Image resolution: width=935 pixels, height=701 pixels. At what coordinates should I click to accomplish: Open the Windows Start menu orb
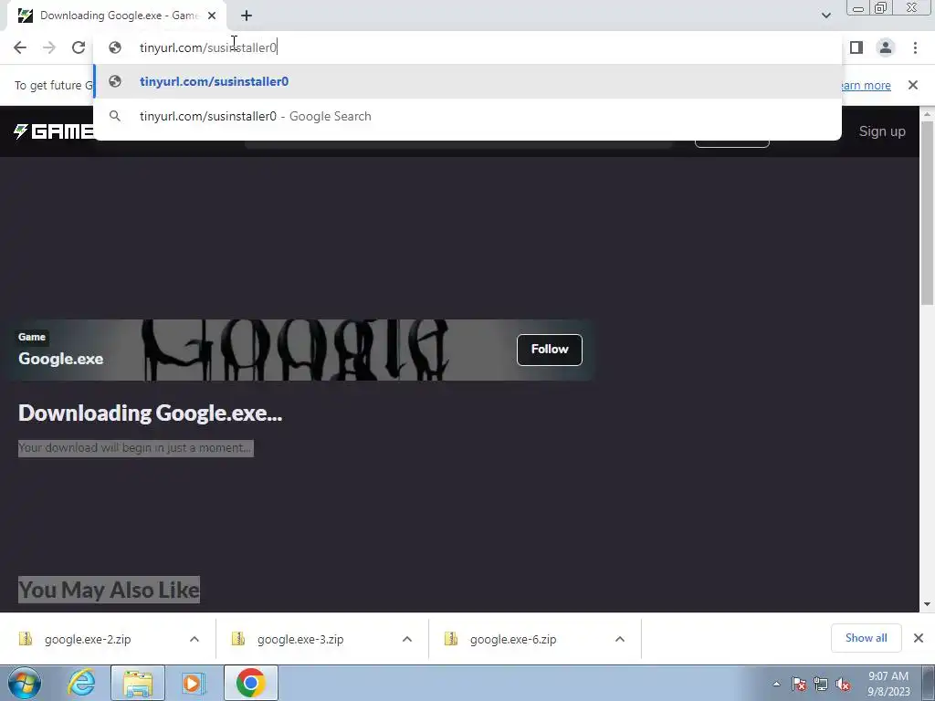[25, 683]
